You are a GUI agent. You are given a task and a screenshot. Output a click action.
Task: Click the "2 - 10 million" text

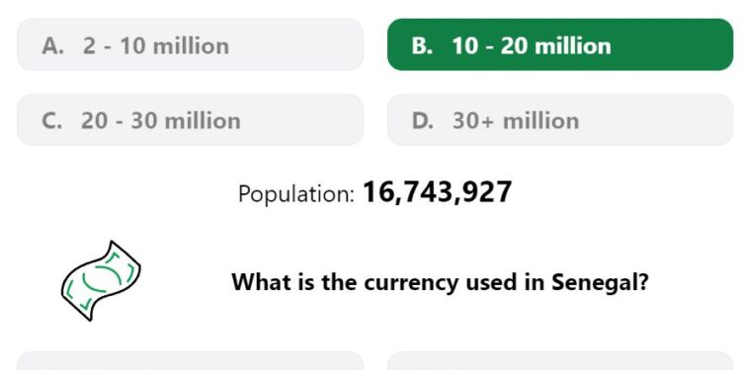tap(156, 45)
